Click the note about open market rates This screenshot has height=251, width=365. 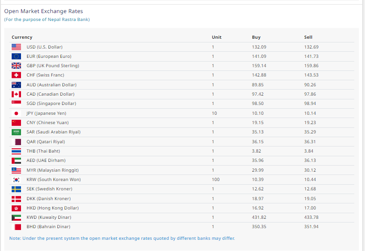pos(122,238)
